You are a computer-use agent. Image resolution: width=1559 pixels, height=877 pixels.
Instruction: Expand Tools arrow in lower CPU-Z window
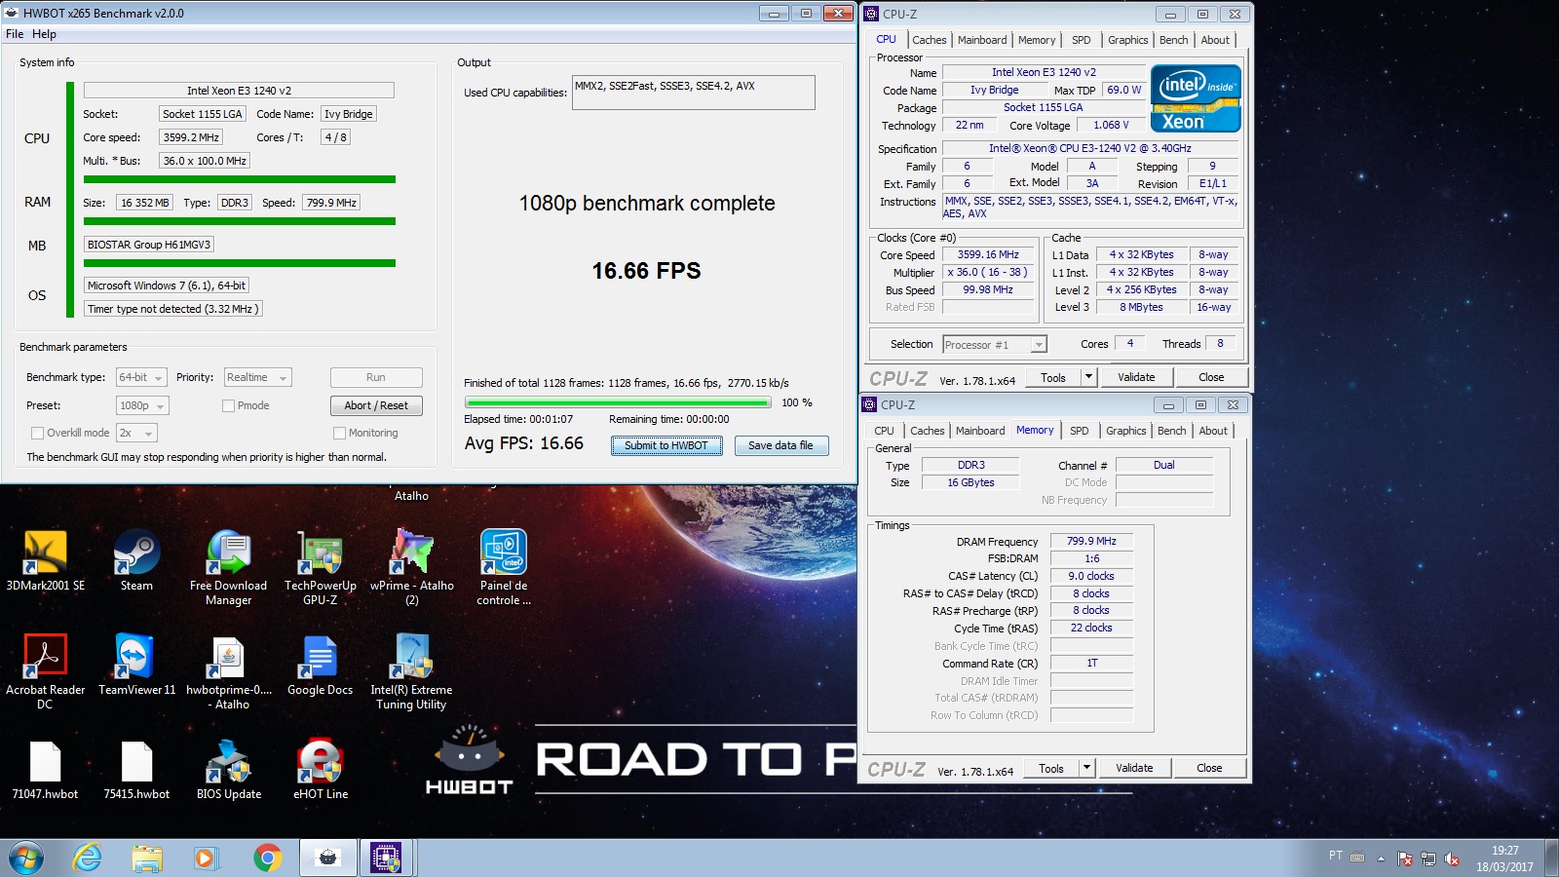tap(1086, 768)
